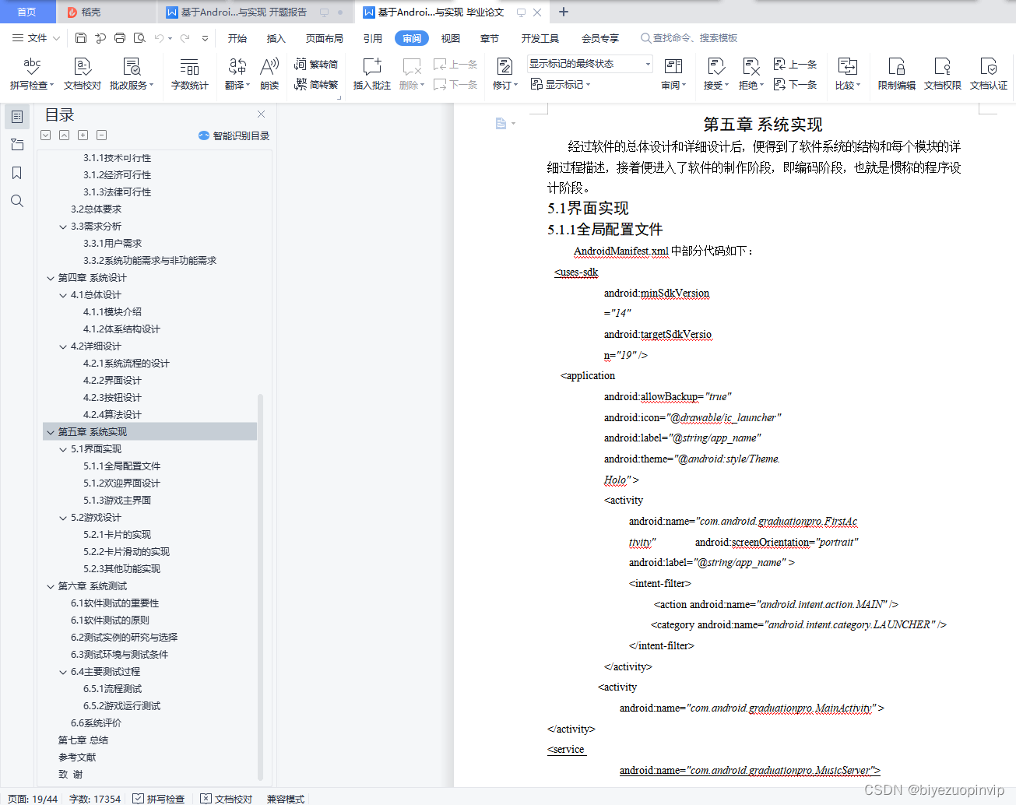This screenshot has height=805, width=1016.
Task: Open quick access toolbar customize arrow
Action: point(205,37)
